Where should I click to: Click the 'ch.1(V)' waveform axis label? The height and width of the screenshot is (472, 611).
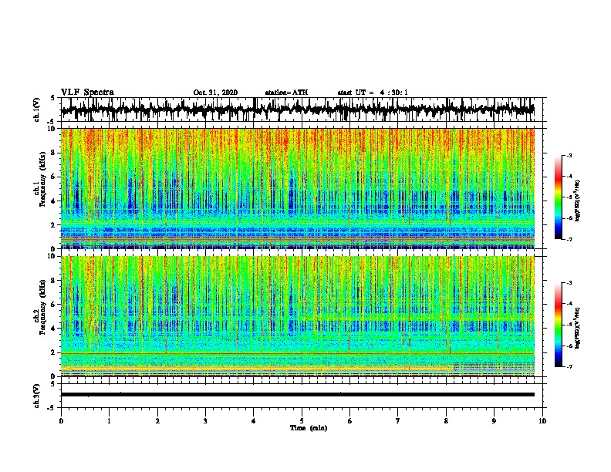coord(37,110)
